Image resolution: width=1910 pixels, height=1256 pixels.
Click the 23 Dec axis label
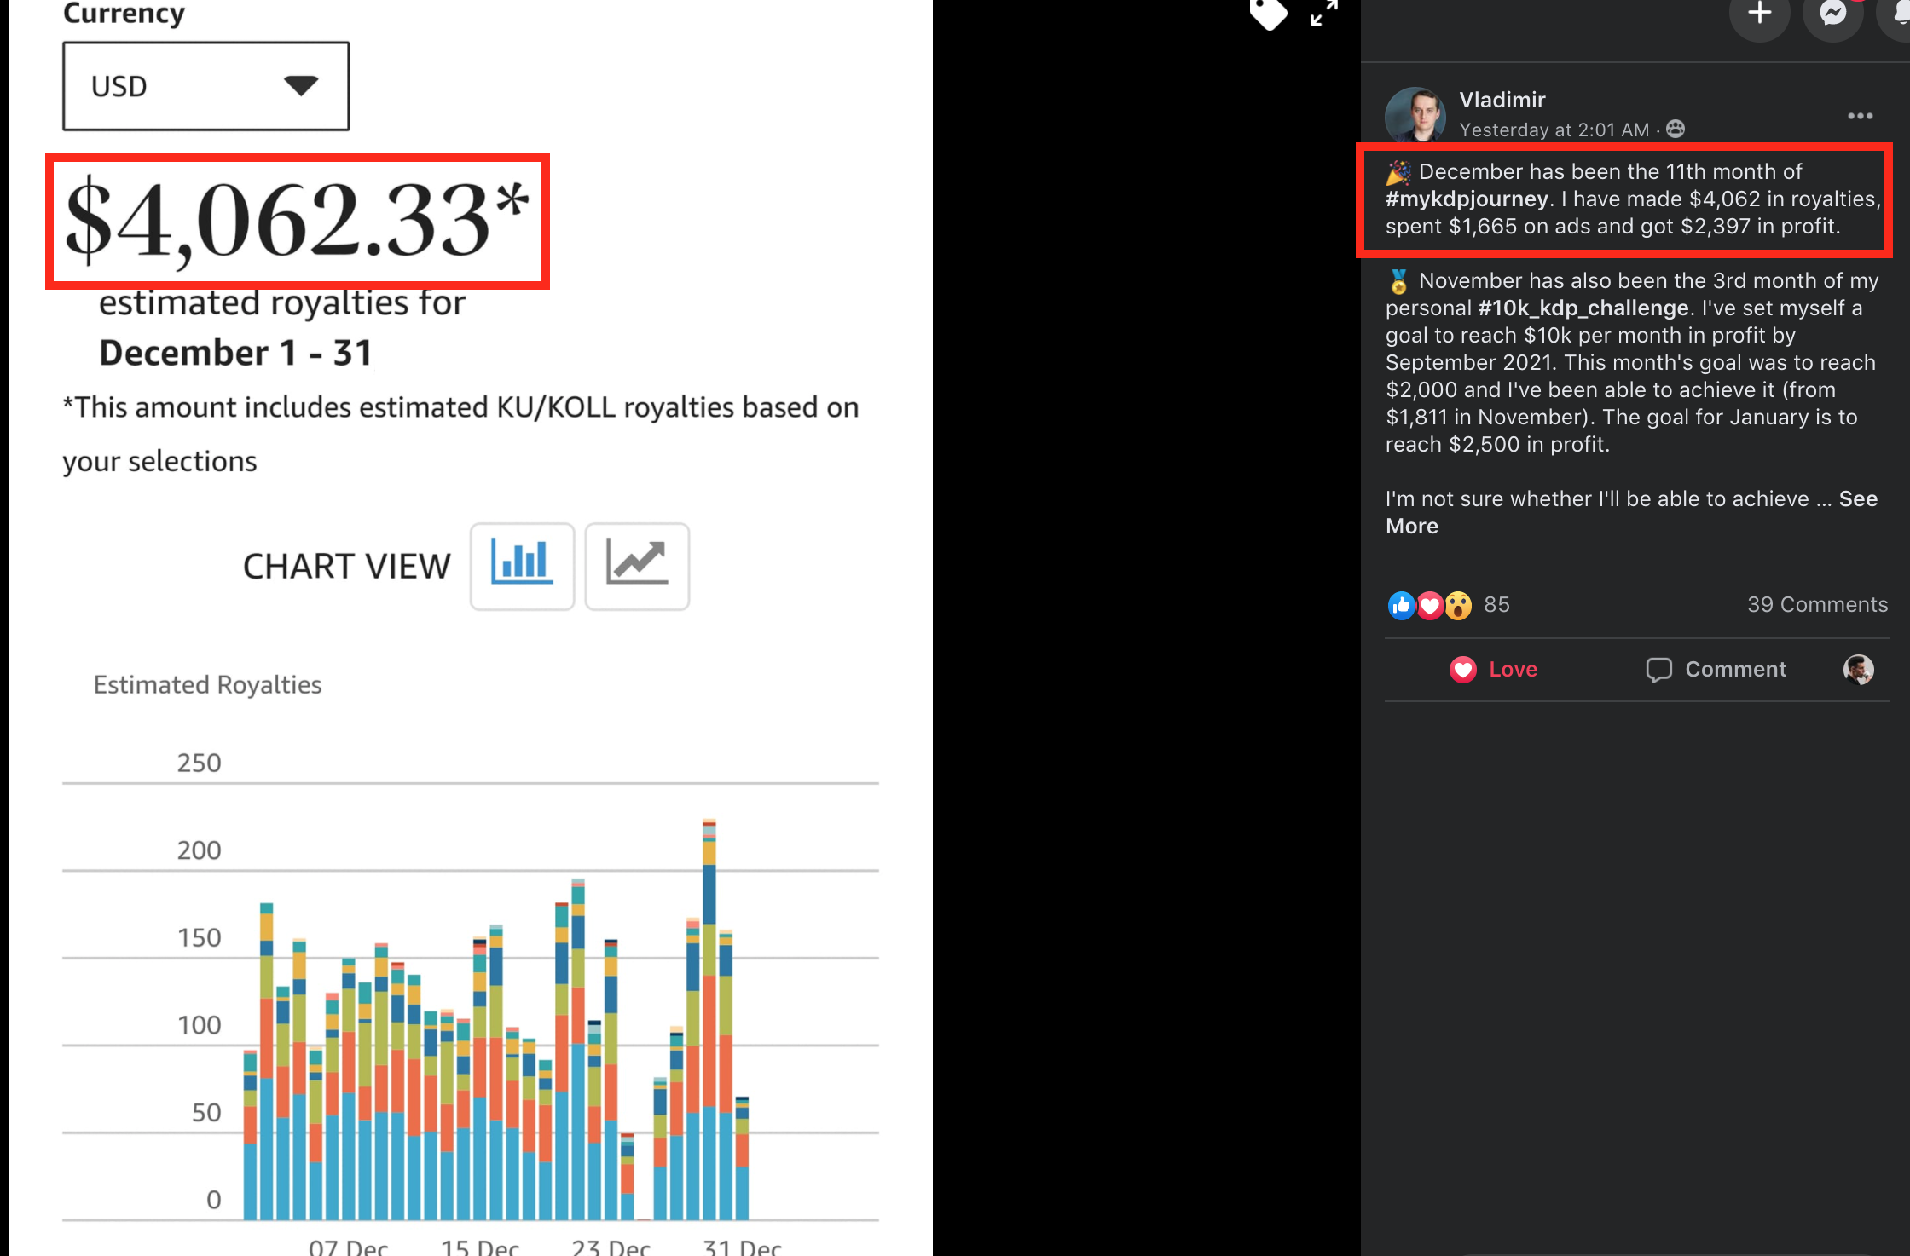pyautogui.click(x=611, y=1247)
